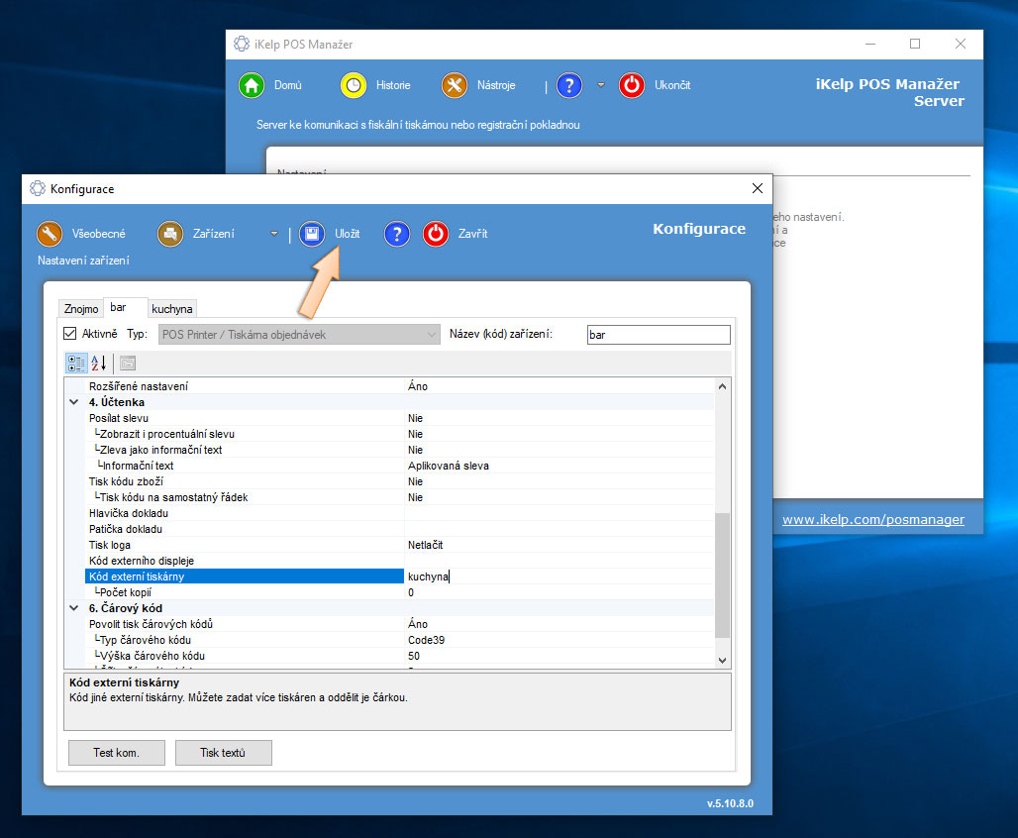This screenshot has width=1018, height=838.
Task: Switch to categorized property view icon
Action: (x=75, y=363)
